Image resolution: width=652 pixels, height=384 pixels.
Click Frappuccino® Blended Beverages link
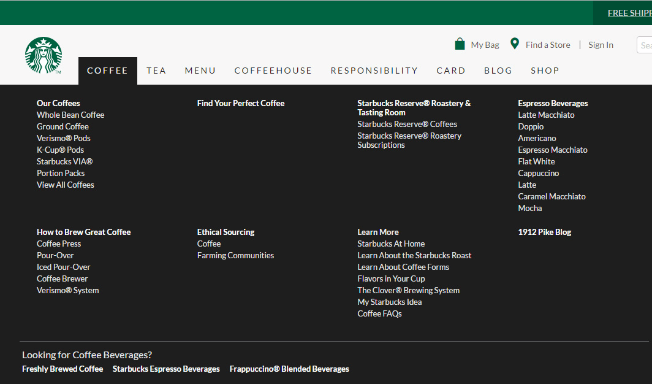[x=289, y=369]
